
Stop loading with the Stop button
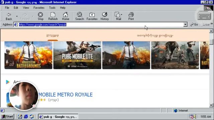click(x=40, y=16)
